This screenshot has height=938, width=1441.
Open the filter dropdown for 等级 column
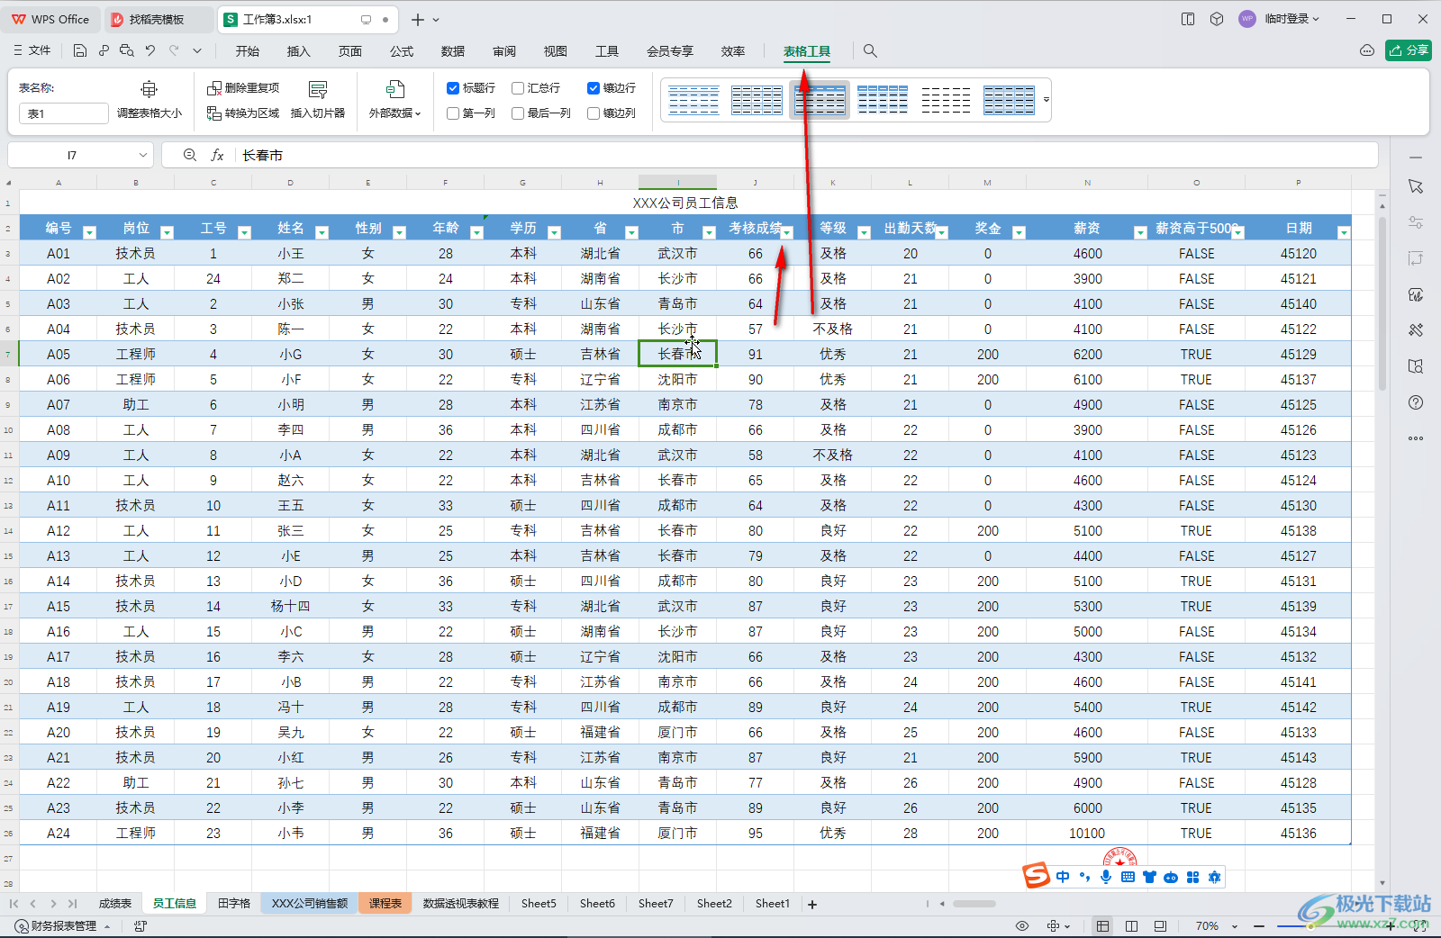click(864, 232)
